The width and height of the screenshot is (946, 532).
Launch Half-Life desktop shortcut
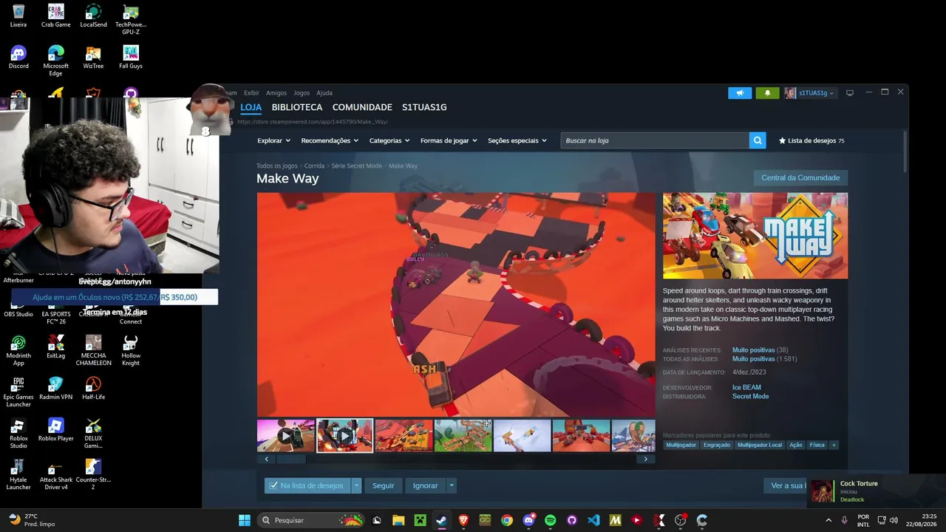click(x=93, y=388)
